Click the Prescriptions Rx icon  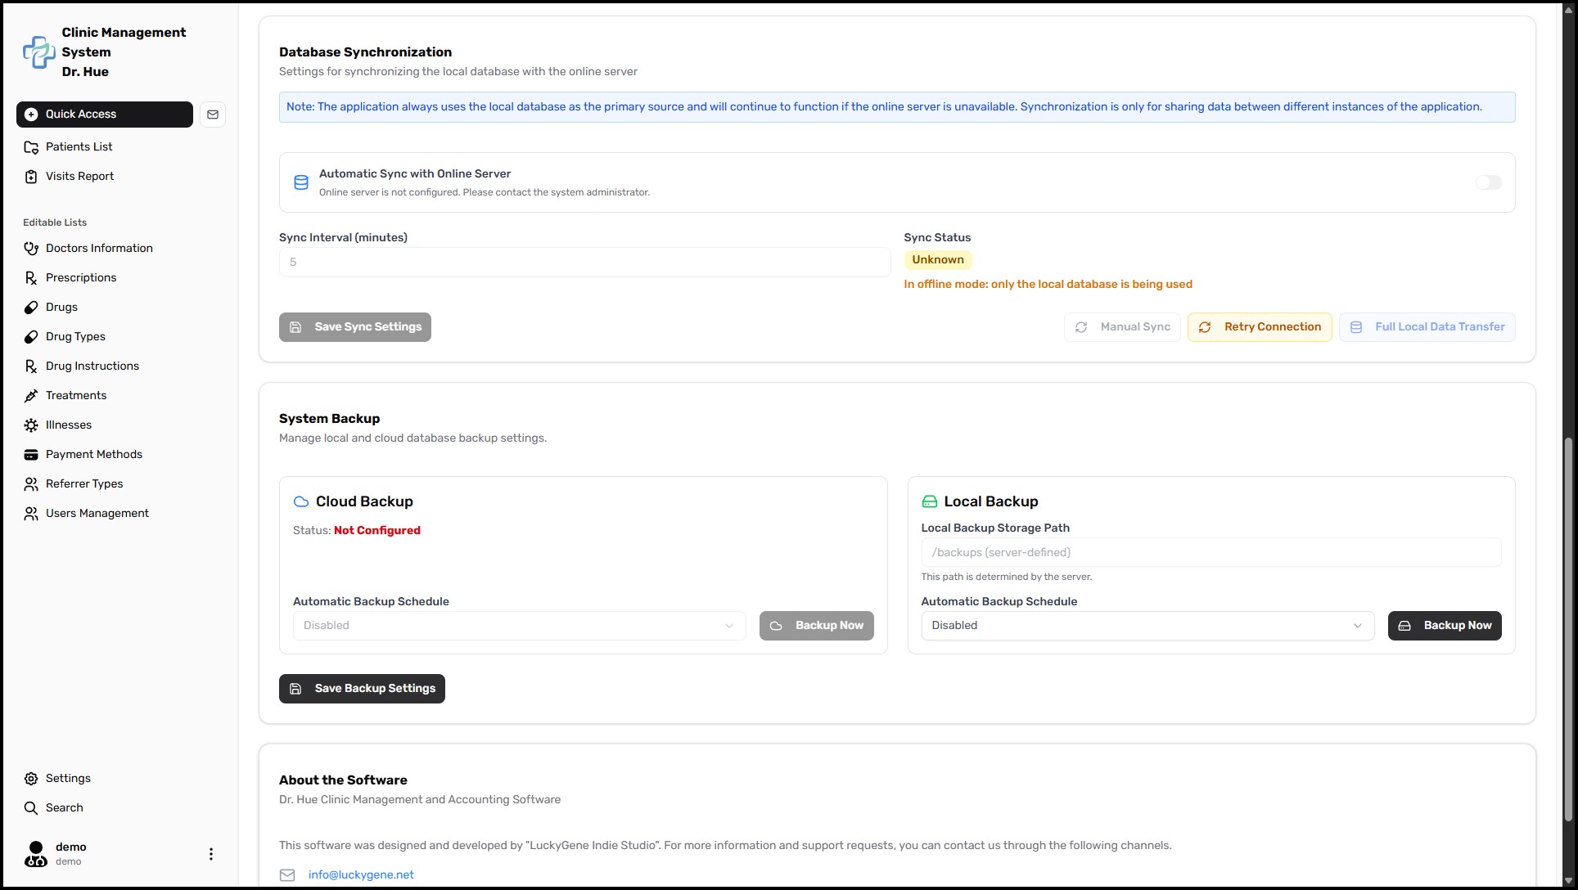pos(31,278)
